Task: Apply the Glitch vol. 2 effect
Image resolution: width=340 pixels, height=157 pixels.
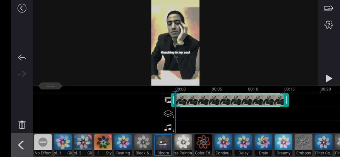Action: click(x=83, y=145)
